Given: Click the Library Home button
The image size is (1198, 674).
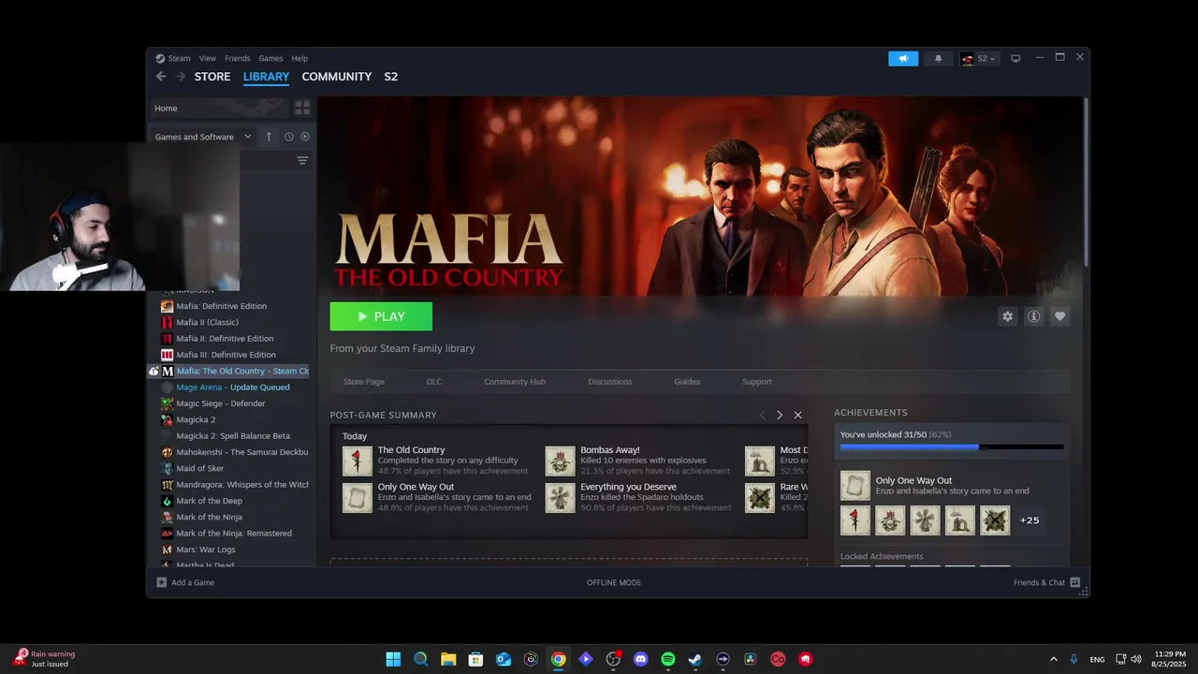Looking at the screenshot, I should (x=220, y=108).
